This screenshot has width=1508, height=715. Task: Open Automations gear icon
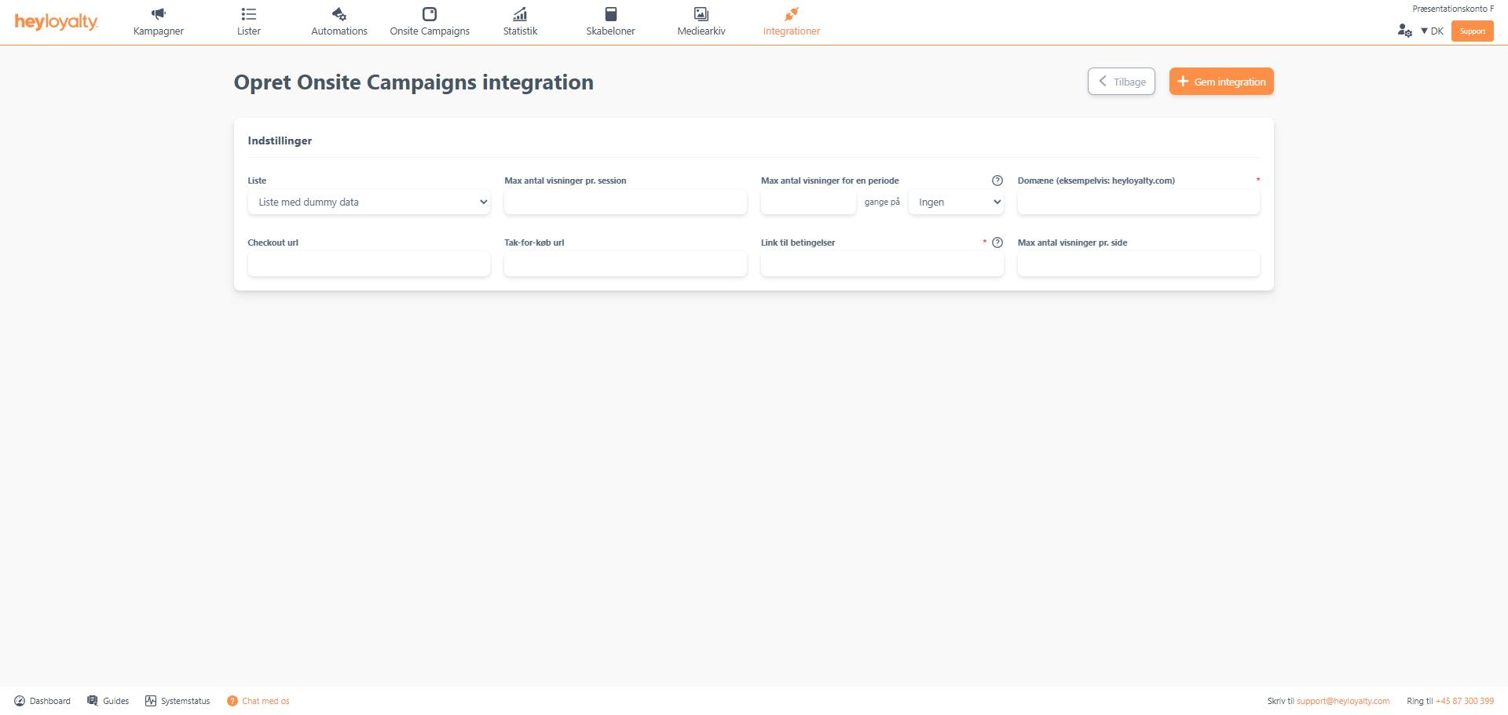pos(339,14)
